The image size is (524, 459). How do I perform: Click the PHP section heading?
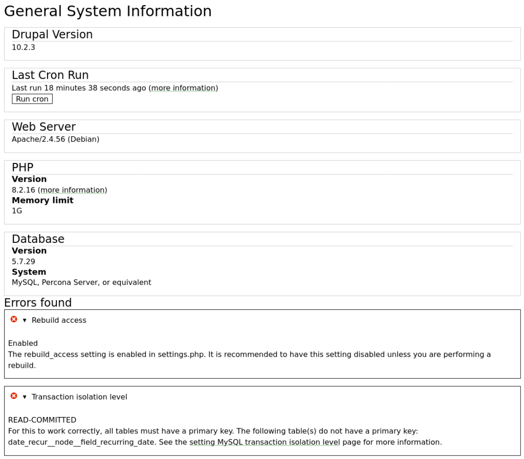coord(23,167)
